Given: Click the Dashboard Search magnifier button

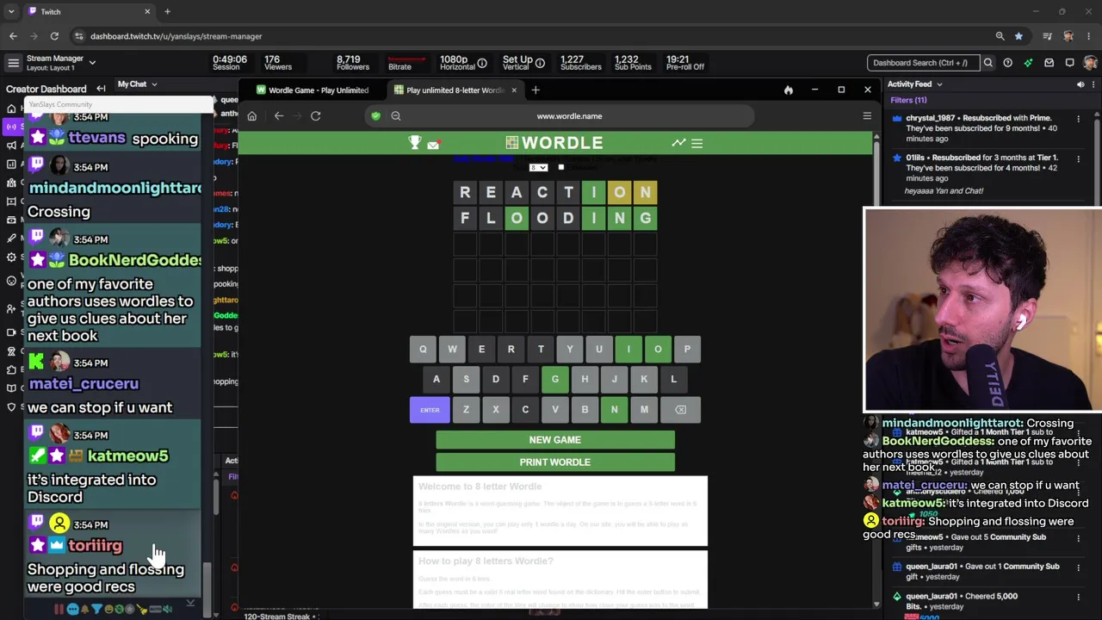Looking at the screenshot, I should (x=988, y=63).
